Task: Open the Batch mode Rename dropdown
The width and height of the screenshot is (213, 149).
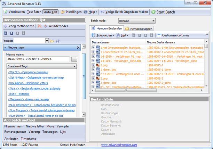Action: (x=137, y=21)
